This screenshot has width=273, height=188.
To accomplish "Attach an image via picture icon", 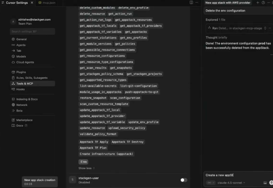I will pyautogui.click(x=265, y=182).
